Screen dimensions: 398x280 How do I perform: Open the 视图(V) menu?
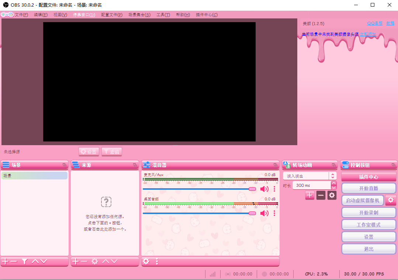[x=60, y=15]
